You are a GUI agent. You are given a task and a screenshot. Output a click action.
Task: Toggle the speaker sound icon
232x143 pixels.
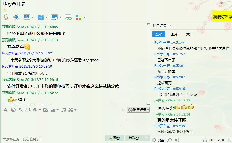[177, 140]
